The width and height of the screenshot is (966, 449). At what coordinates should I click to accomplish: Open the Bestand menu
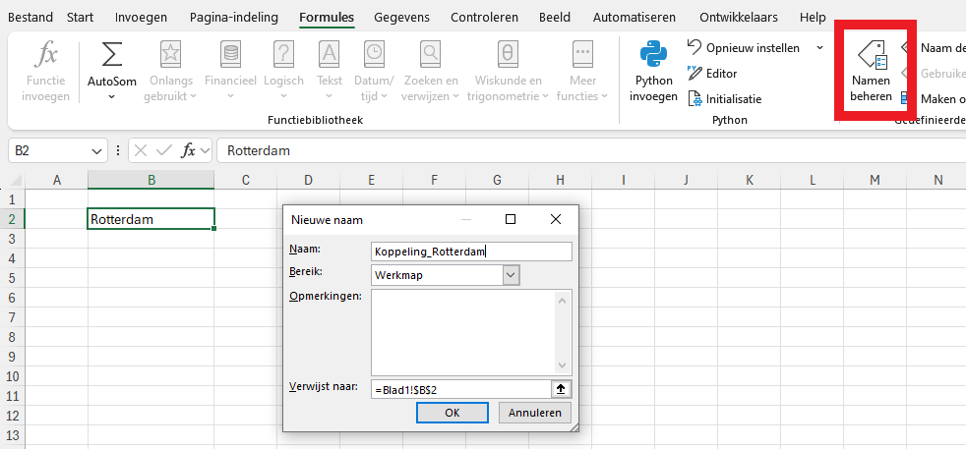pyautogui.click(x=30, y=18)
